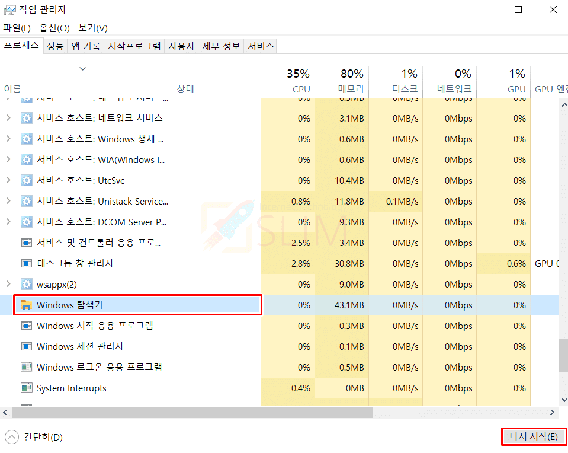Sort by the 네트워크 column header

(450, 82)
